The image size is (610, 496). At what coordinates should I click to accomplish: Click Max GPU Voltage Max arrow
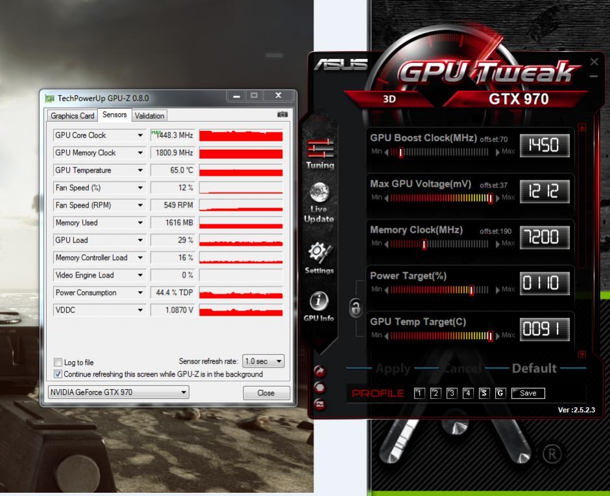(x=497, y=198)
